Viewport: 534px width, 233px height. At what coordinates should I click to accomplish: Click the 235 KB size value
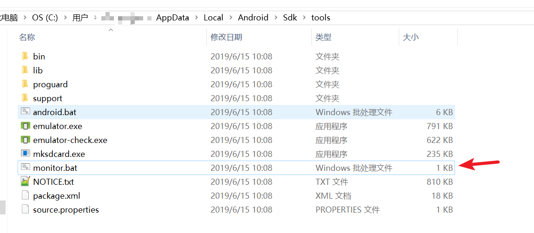[440, 154]
